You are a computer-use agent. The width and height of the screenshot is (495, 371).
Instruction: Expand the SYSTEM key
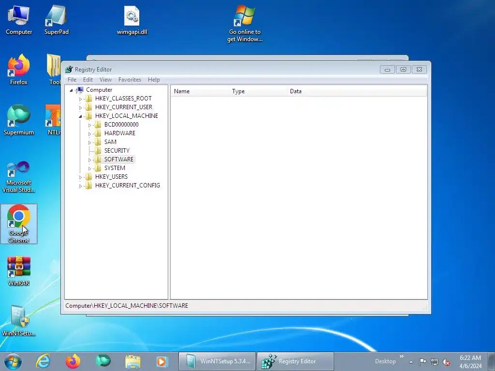point(89,169)
